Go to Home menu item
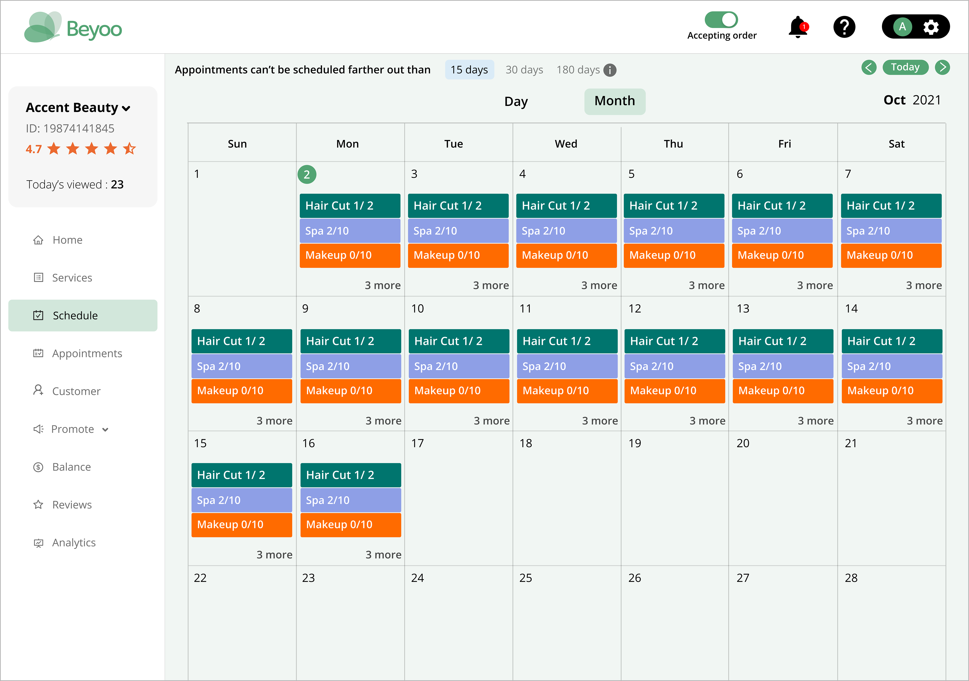The width and height of the screenshot is (969, 681). 68,240
